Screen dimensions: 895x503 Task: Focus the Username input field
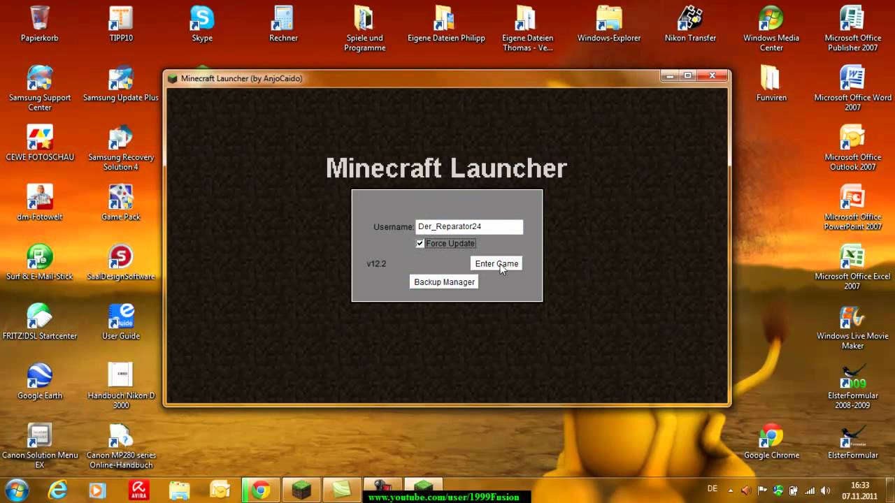469,226
